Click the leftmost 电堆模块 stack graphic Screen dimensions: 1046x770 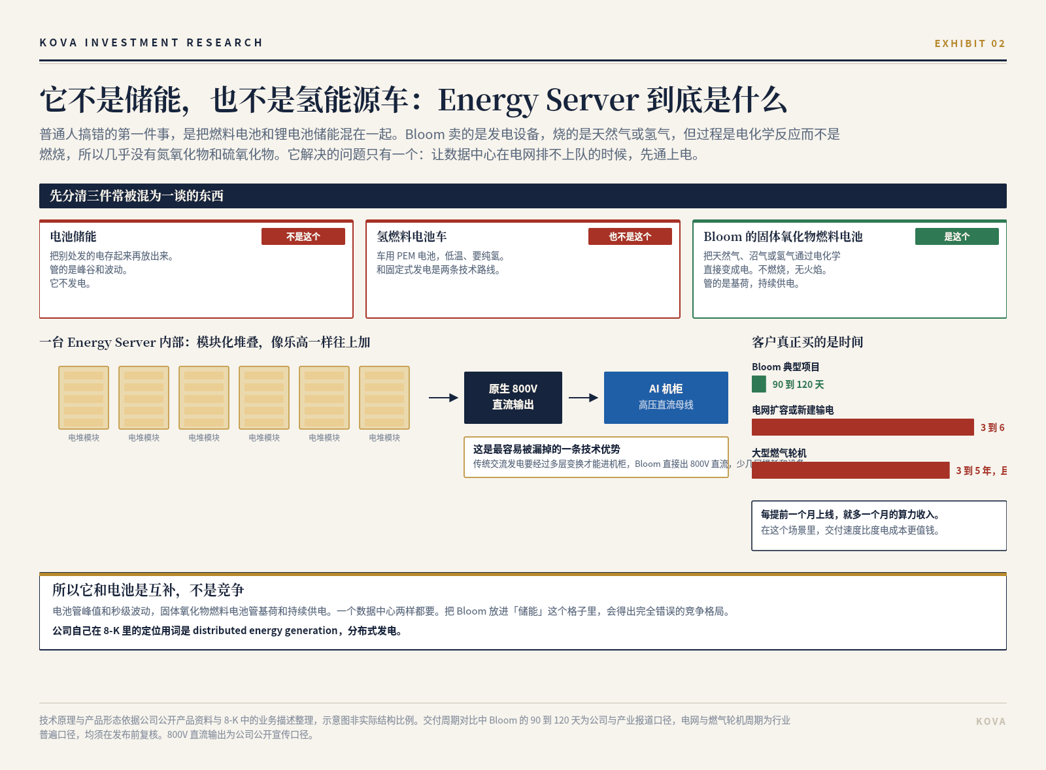point(84,398)
